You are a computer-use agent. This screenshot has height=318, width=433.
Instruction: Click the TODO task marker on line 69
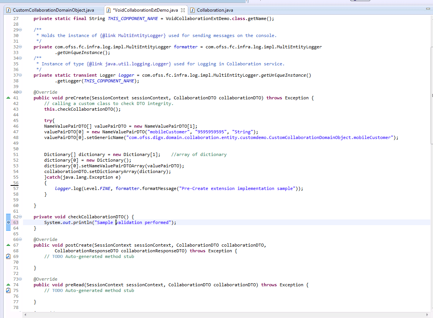8,256
